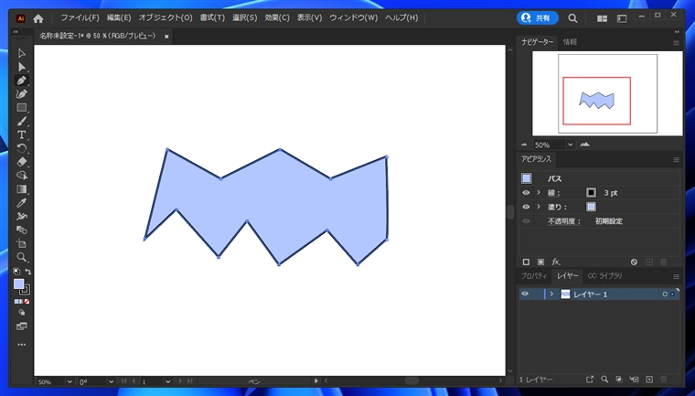The image size is (695, 396).
Task: Open the drawing mode icon
Action: tap(21, 313)
